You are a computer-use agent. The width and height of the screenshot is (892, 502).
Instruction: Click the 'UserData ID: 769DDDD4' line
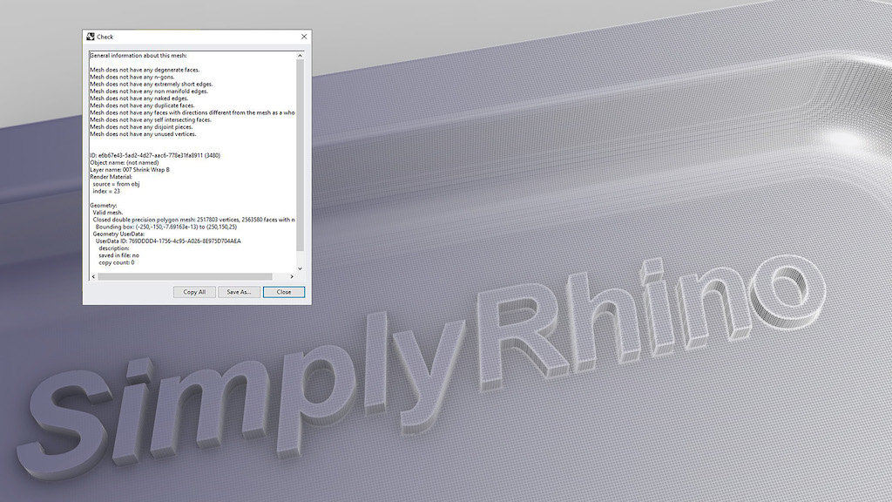(x=168, y=241)
